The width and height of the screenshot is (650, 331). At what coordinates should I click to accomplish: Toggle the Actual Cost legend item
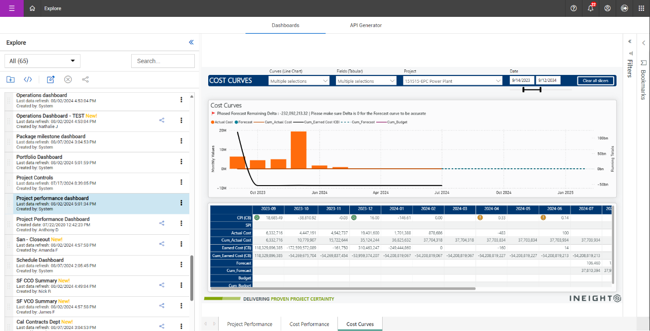tap(223, 122)
